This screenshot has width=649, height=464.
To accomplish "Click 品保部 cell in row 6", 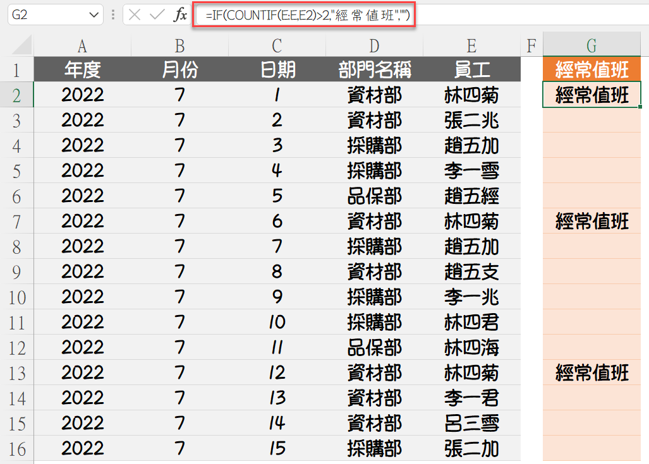I will [x=374, y=196].
